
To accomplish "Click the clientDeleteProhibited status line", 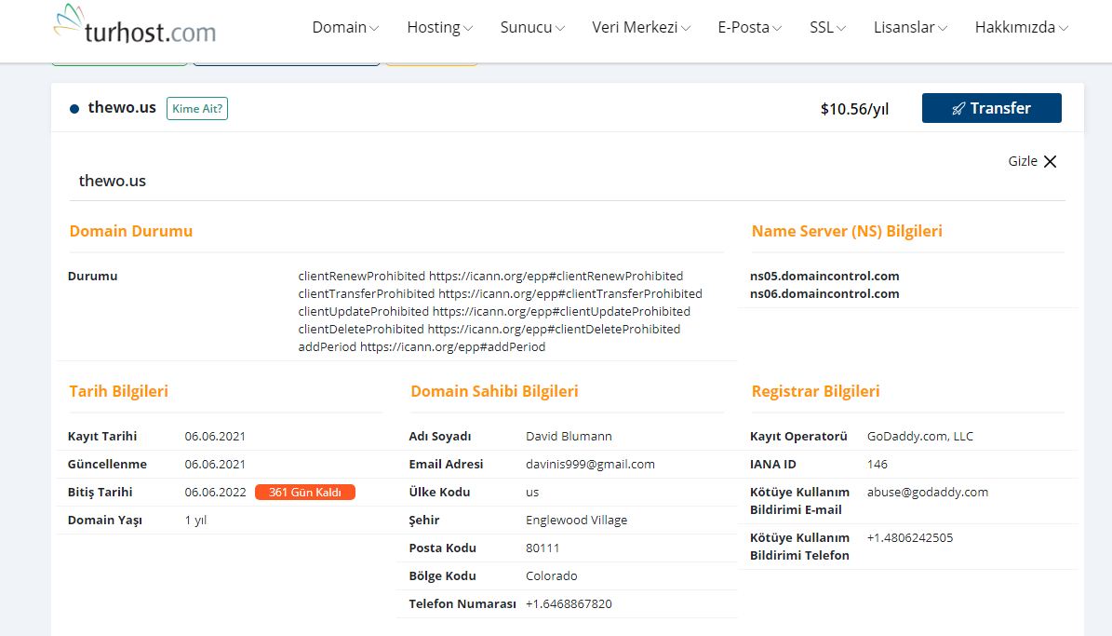I will pyautogui.click(x=489, y=330).
